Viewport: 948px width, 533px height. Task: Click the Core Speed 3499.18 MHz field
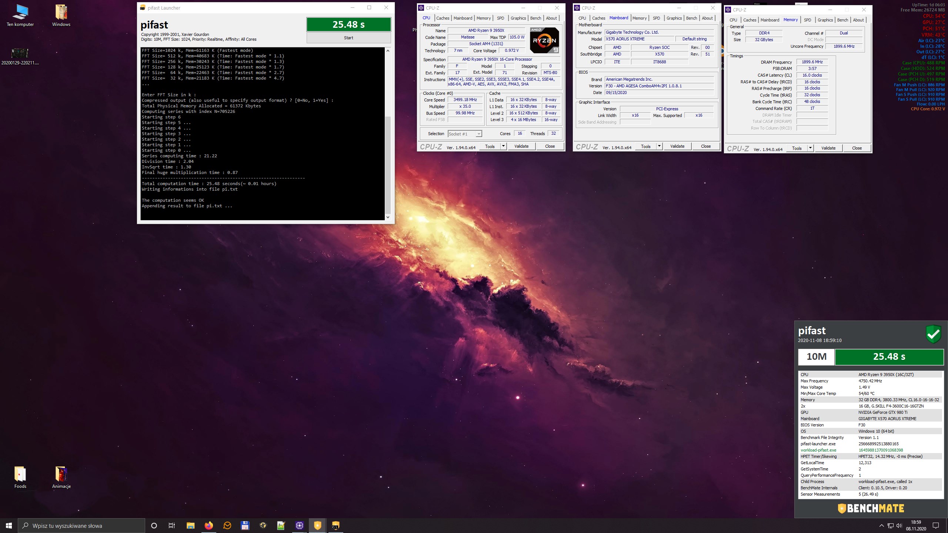pyautogui.click(x=465, y=100)
